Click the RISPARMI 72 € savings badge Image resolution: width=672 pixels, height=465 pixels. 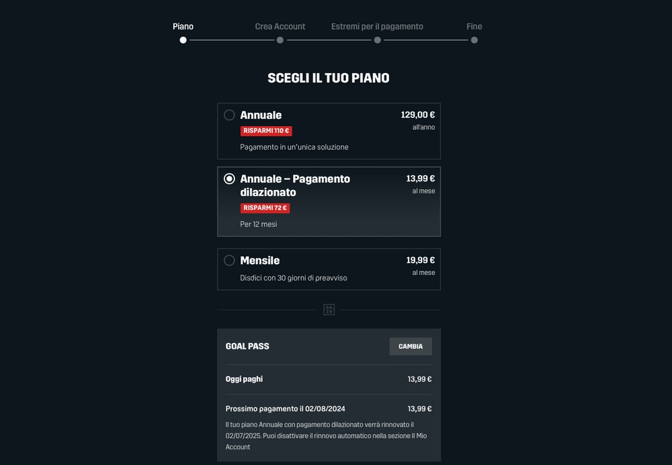[265, 208]
